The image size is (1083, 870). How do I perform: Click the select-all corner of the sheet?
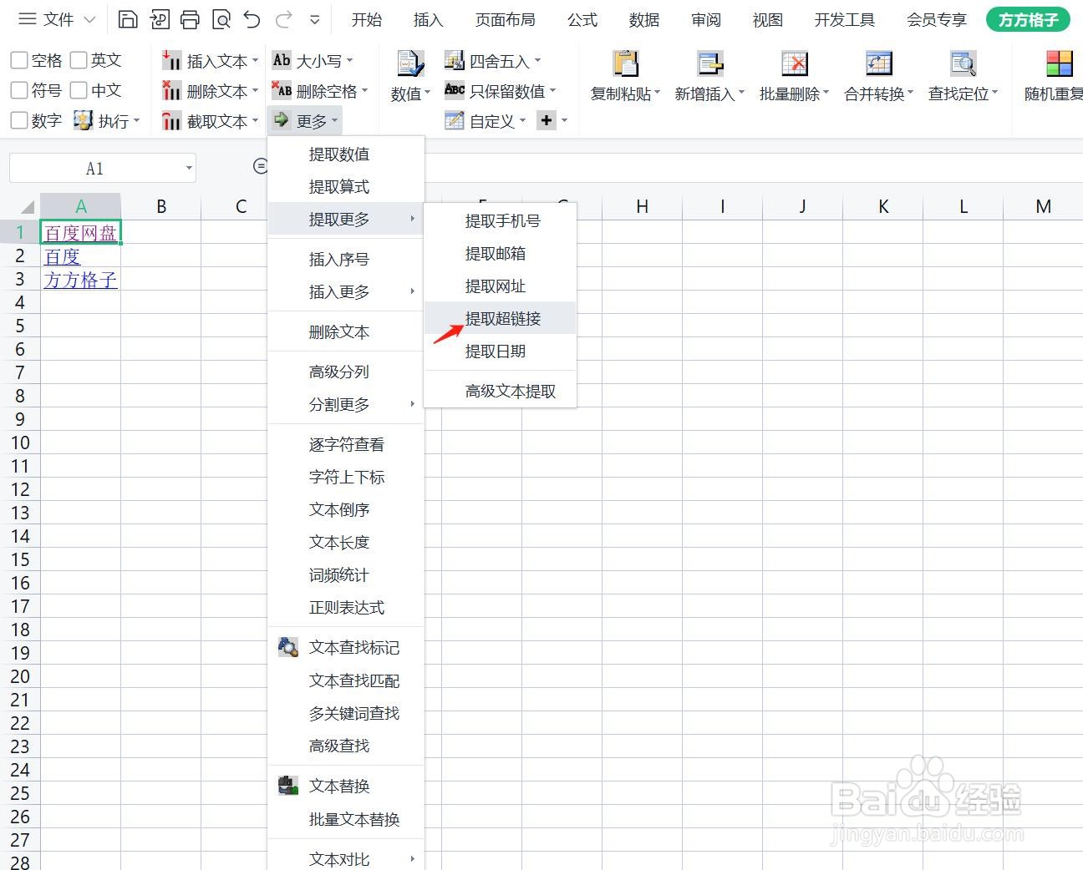click(27, 207)
